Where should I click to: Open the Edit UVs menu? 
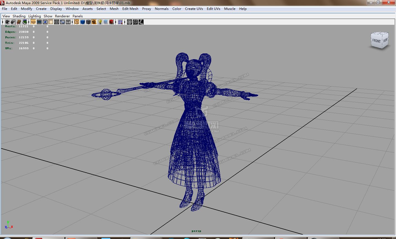[213, 9]
